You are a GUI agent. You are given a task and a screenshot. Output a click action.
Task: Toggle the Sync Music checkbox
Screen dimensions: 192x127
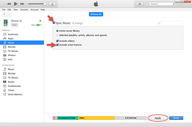point(54,23)
